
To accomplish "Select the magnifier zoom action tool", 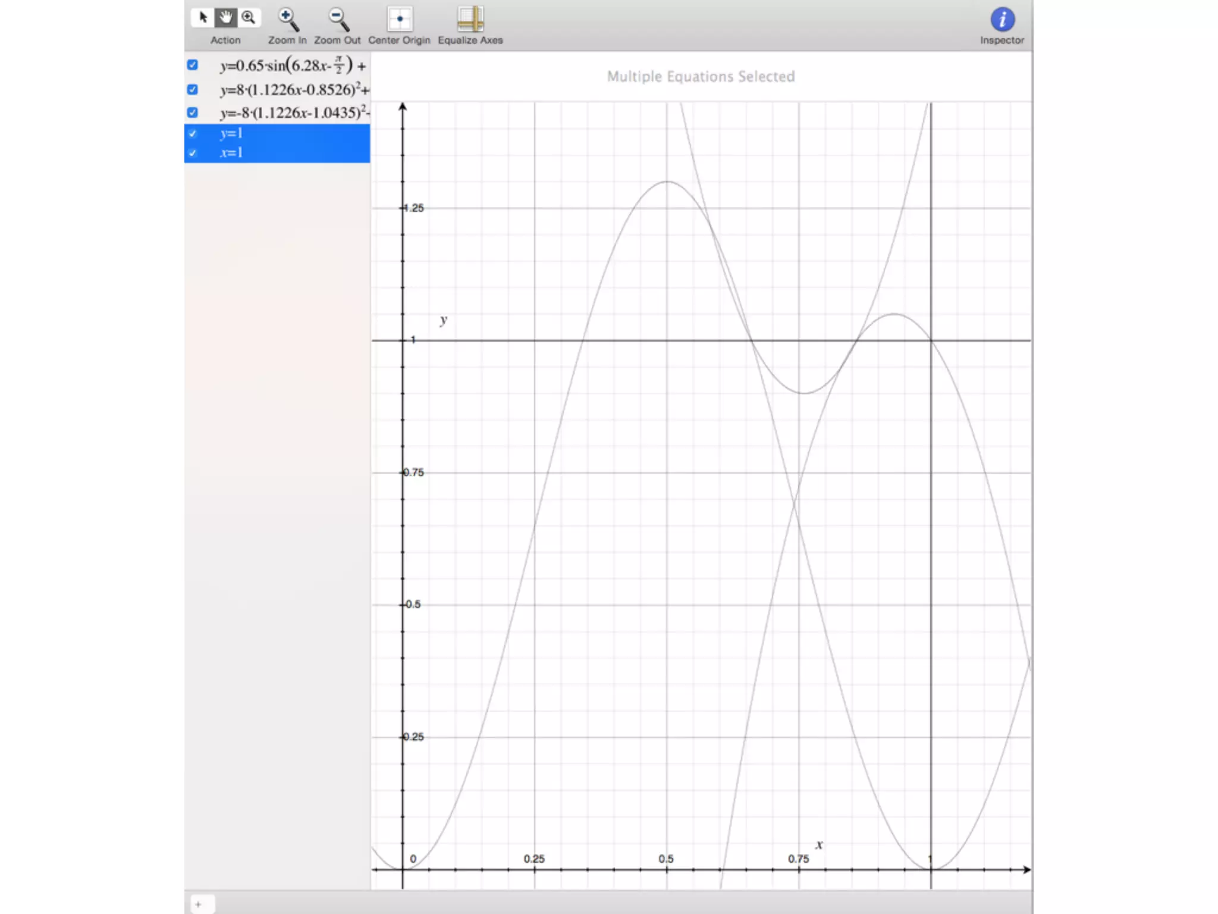I will pyautogui.click(x=249, y=17).
